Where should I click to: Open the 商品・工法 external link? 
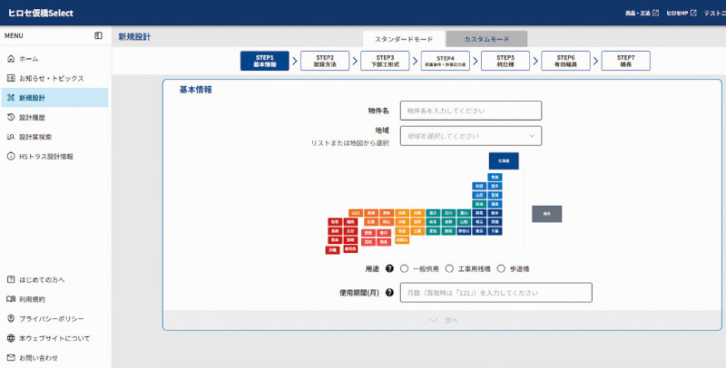[x=642, y=13]
